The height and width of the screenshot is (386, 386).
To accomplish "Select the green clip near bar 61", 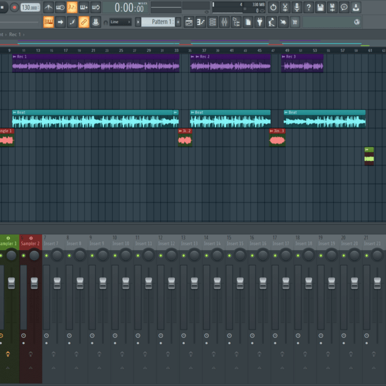I will coord(369,157).
